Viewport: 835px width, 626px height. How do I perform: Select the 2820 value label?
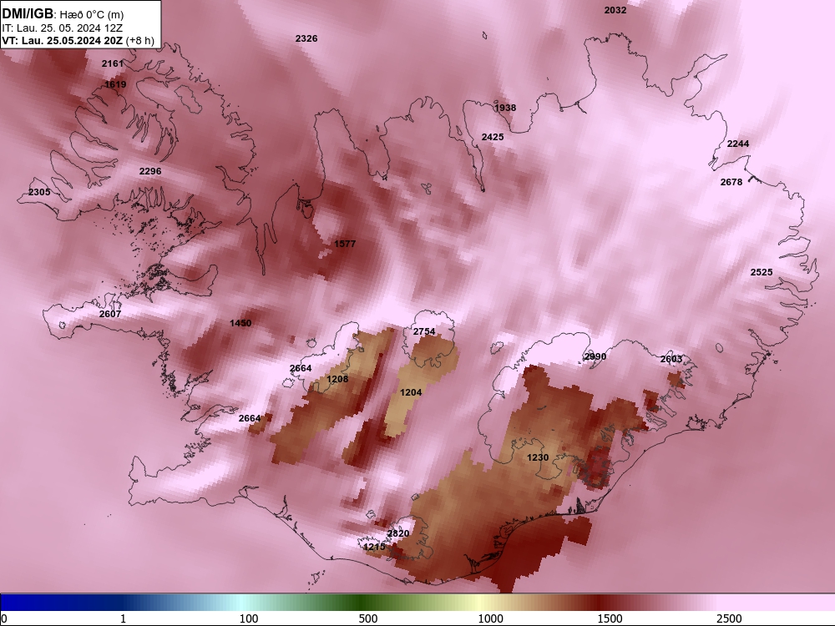(x=398, y=533)
